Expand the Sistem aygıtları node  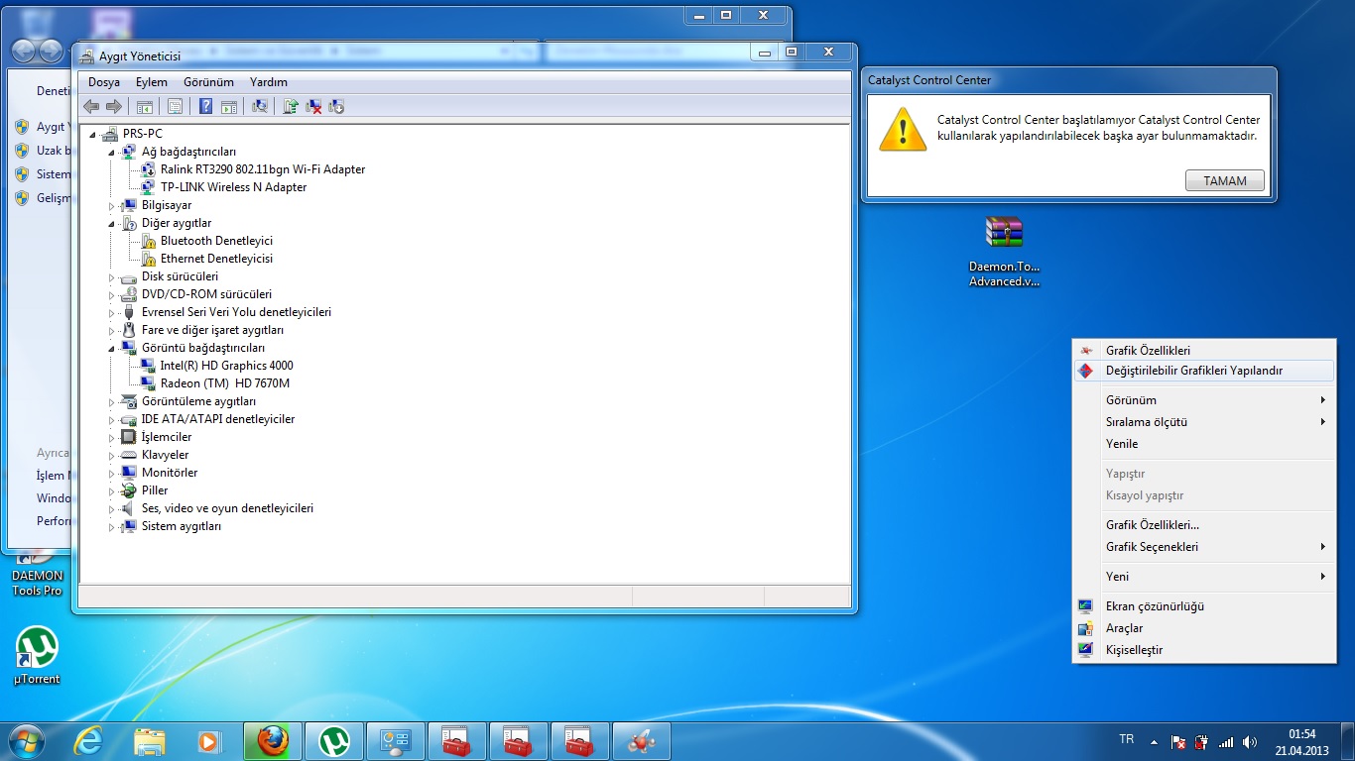[x=112, y=526]
